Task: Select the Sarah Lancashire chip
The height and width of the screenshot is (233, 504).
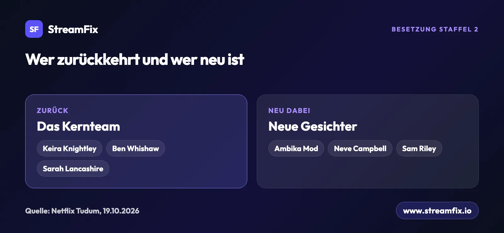Action: [73, 168]
